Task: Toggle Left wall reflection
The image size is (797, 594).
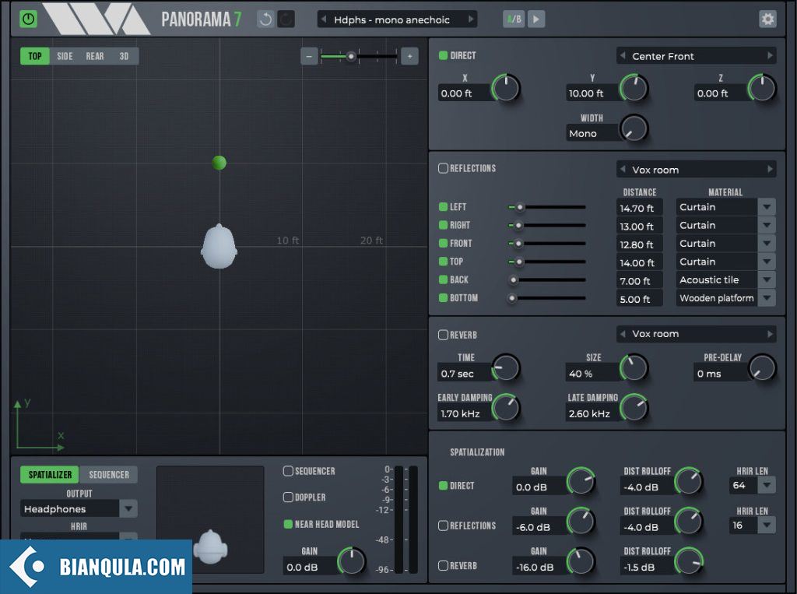Action: 443,207
